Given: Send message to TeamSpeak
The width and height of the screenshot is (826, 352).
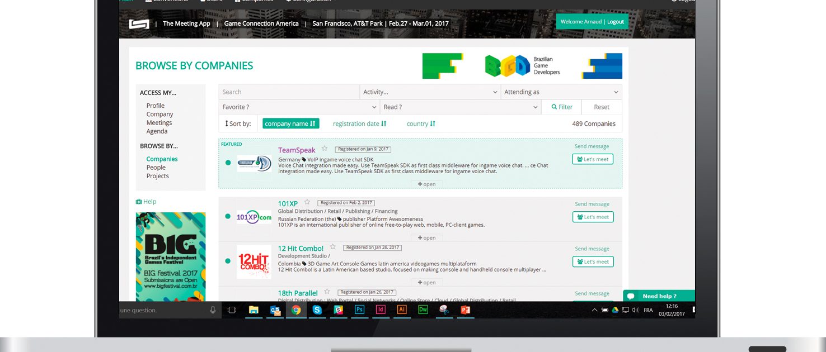Looking at the screenshot, I should [x=592, y=146].
